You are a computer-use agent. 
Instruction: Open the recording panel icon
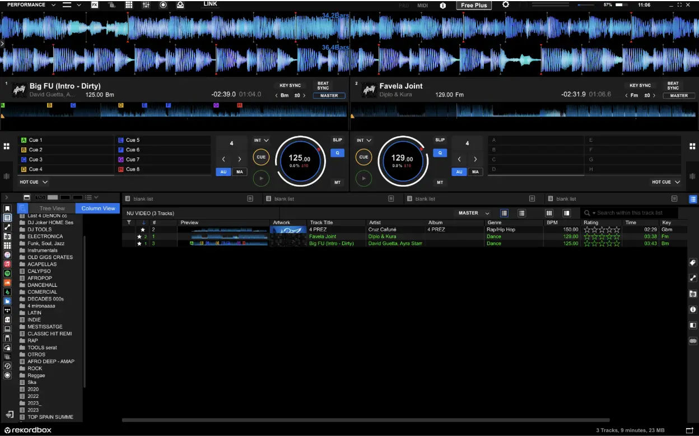[163, 4]
